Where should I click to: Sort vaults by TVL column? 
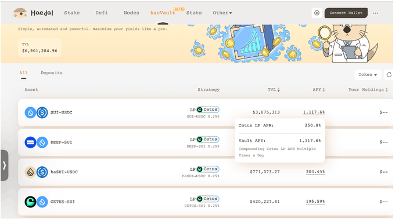(x=274, y=90)
